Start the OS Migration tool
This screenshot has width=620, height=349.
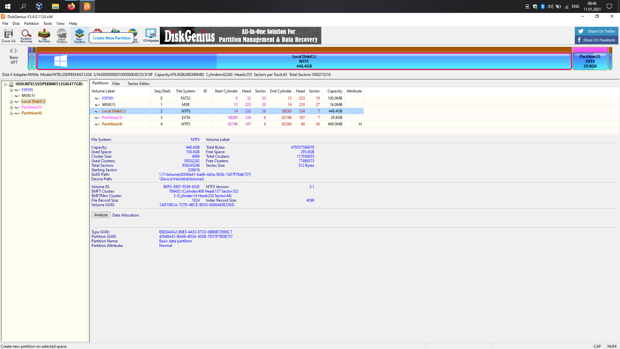(x=151, y=36)
